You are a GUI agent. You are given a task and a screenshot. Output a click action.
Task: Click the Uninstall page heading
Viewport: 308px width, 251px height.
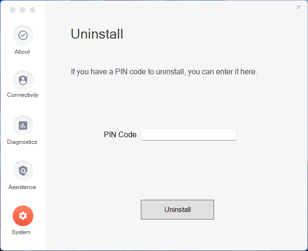(x=97, y=34)
